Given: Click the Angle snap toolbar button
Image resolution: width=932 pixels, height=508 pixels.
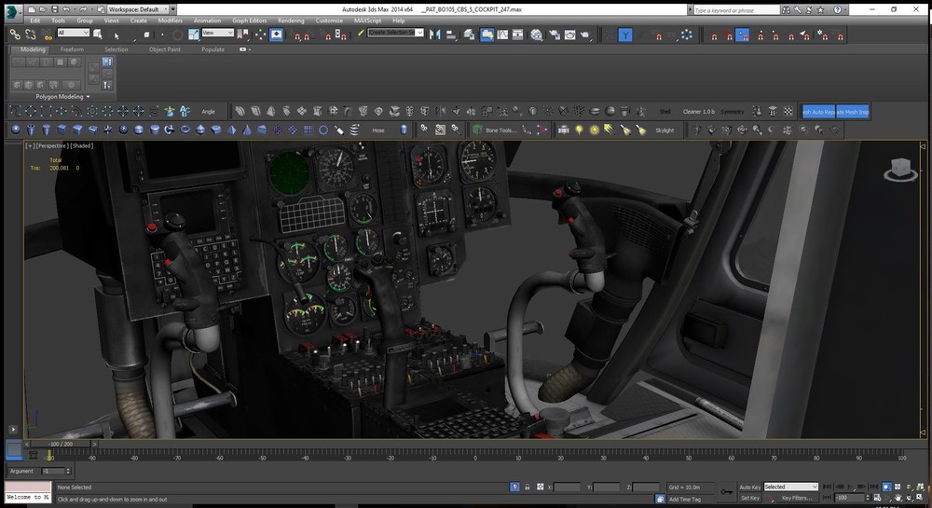Looking at the screenshot, I should pos(208,112).
